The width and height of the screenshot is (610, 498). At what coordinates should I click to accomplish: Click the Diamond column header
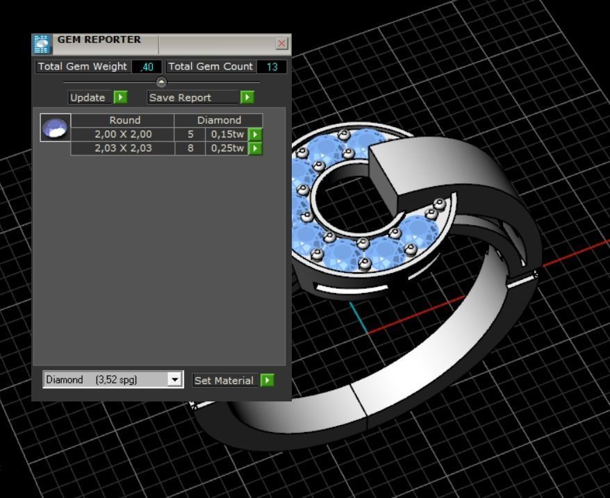click(x=219, y=120)
